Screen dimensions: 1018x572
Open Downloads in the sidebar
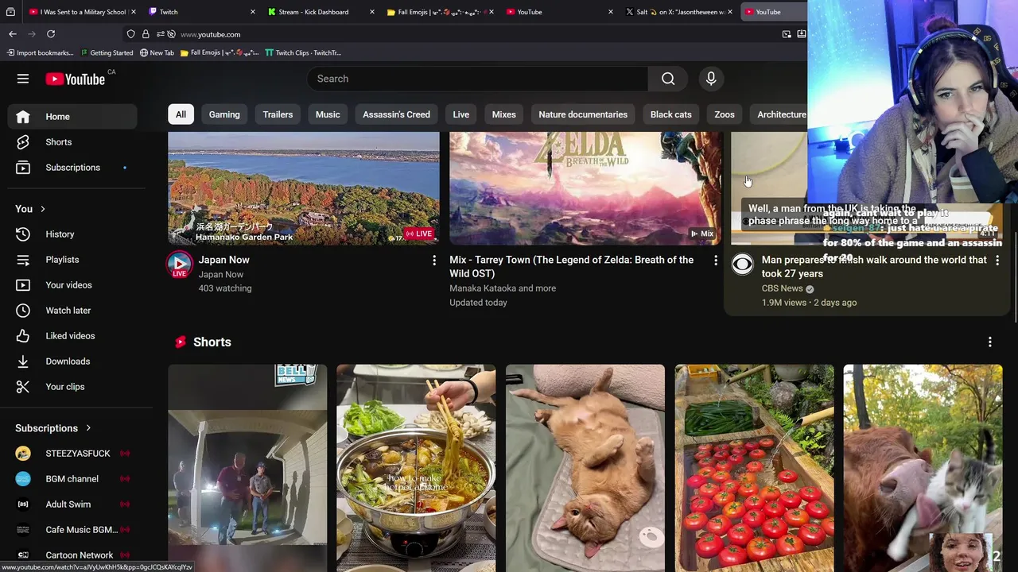click(72, 361)
